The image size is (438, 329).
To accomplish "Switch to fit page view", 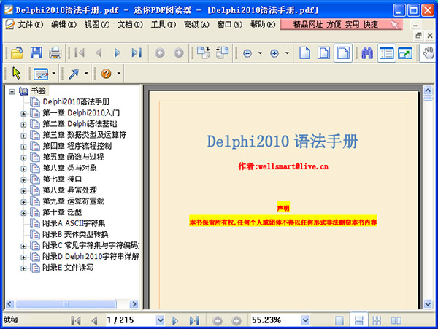I will (323, 53).
